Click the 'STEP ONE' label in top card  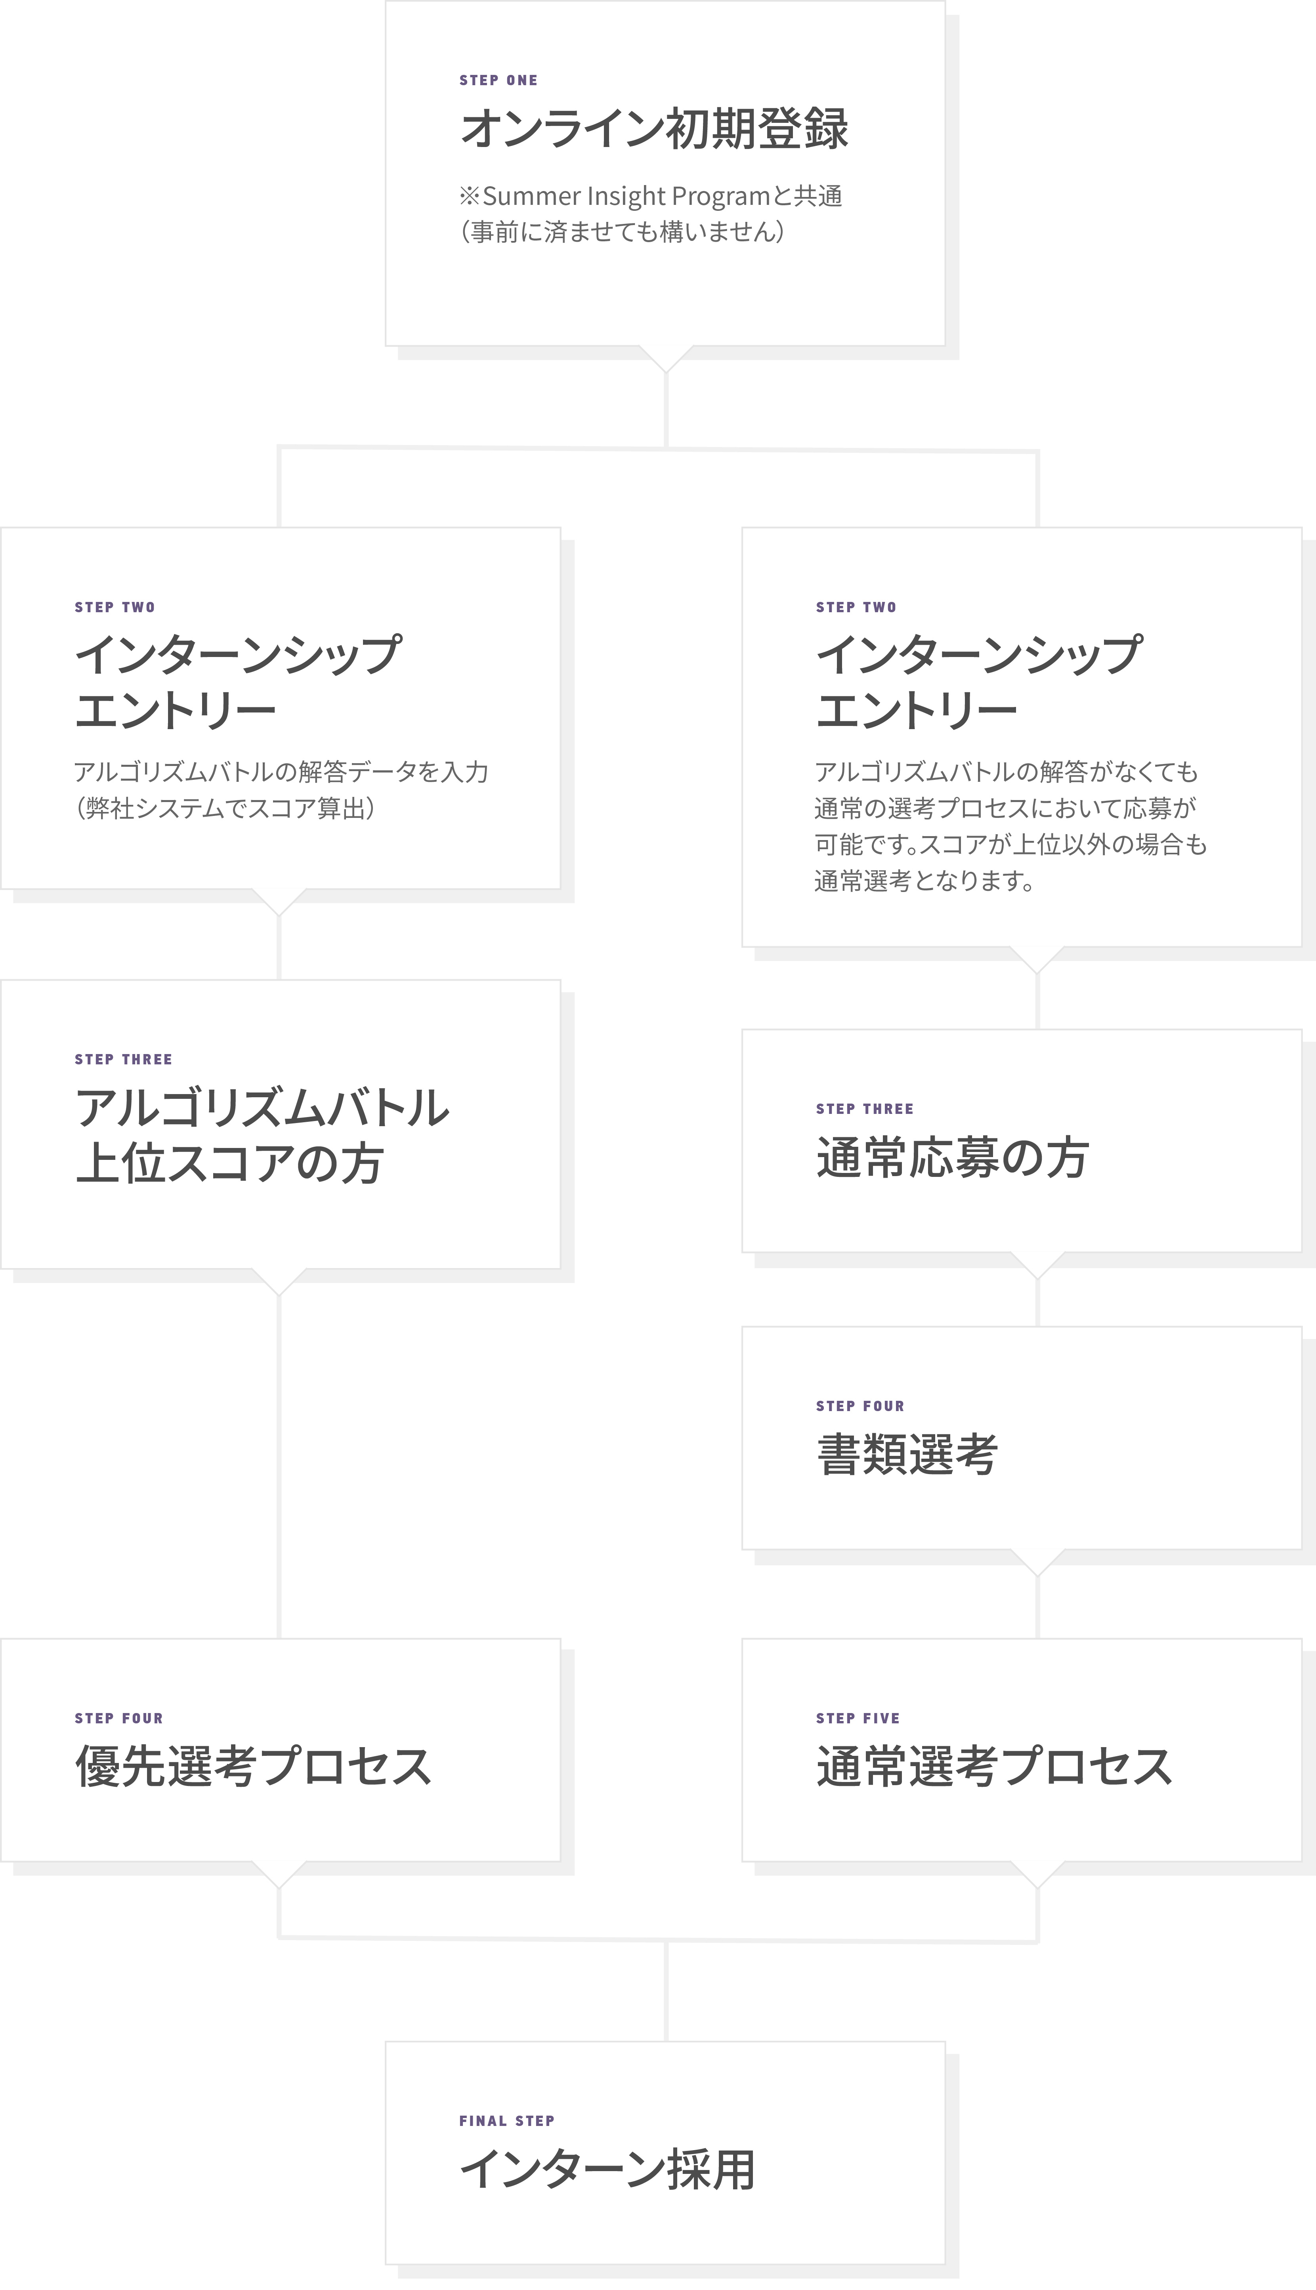click(498, 80)
